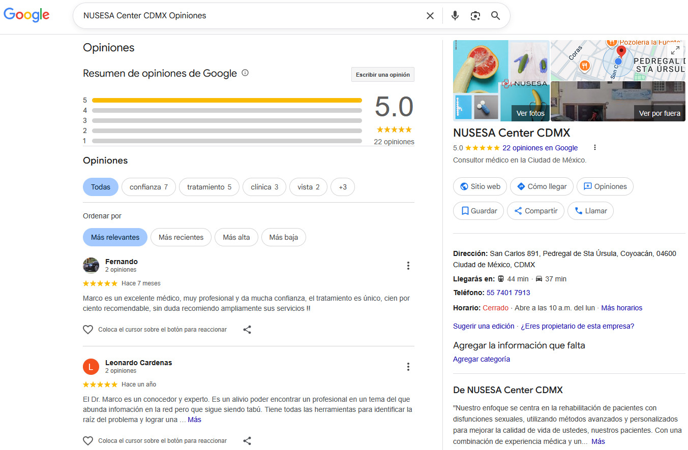Open Google Lens image search icon

tap(475, 16)
